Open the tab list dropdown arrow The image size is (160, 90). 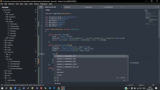click(158, 7)
